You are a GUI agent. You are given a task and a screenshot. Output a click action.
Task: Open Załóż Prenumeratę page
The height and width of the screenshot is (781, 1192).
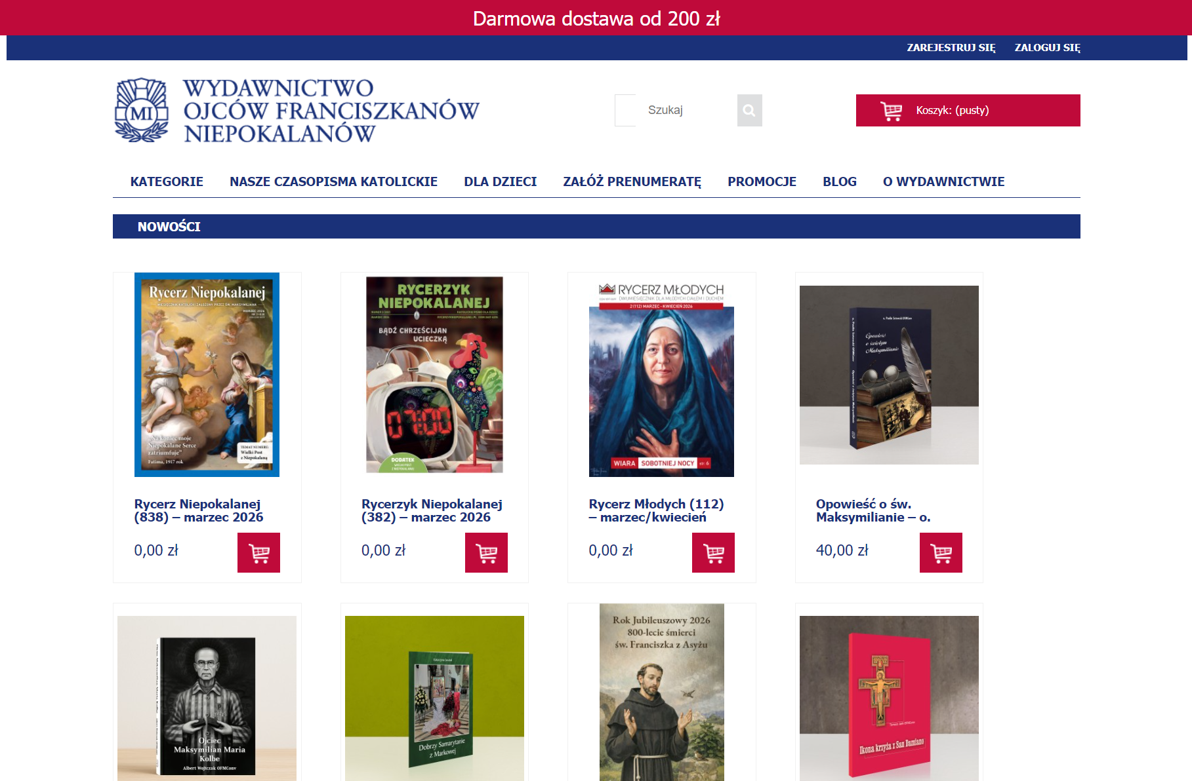(x=632, y=181)
